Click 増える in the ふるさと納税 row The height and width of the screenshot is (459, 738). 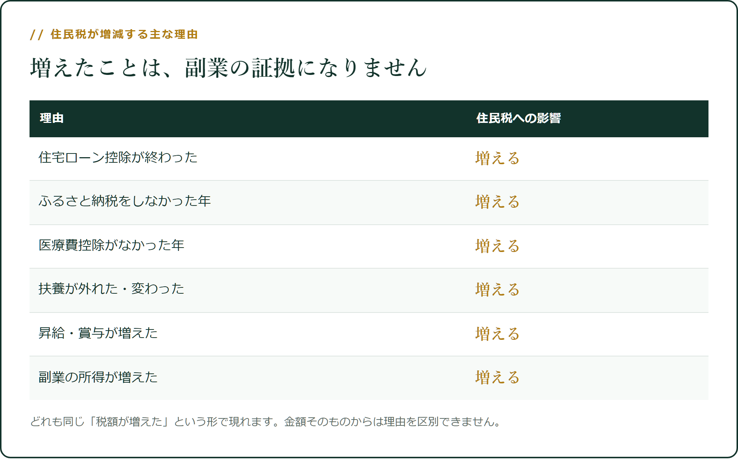click(497, 201)
